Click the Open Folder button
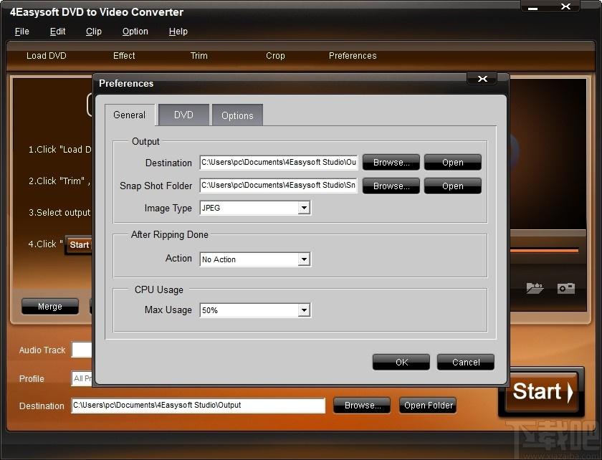 pos(428,405)
